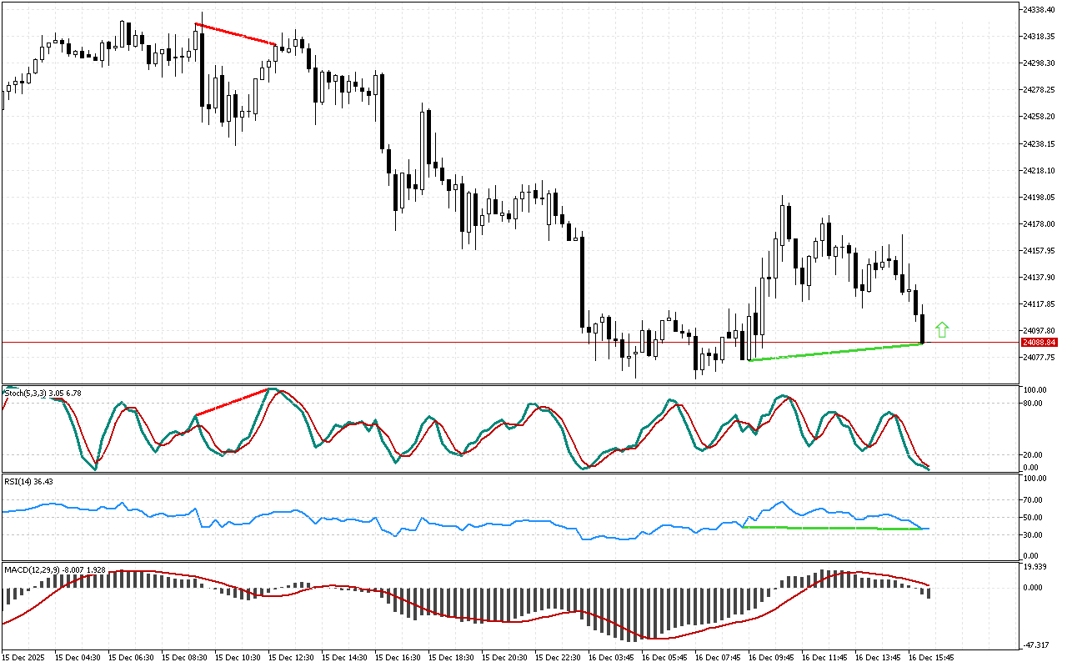
Task: Select the green trendline under price lows
Action: coord(834,352)
